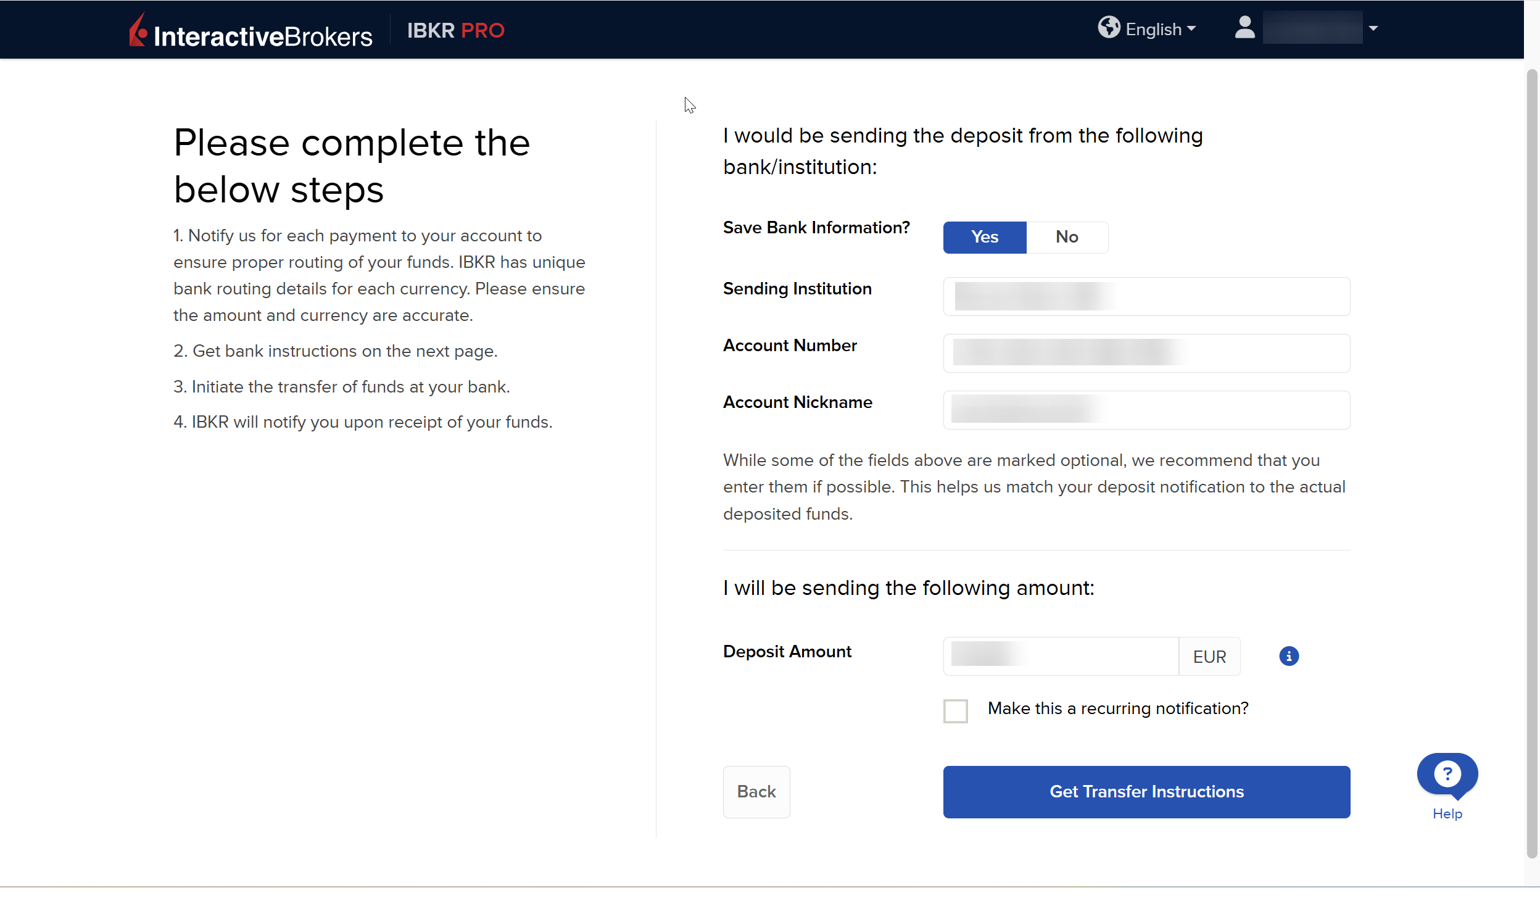Screen dimensions: 1540x906
Task: Click Get Transfer Instructions button
Action: point(1146,792)
